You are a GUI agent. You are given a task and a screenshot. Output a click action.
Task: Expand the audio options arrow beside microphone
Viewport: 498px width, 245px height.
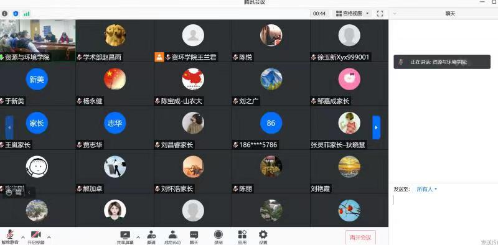(23, 237)
